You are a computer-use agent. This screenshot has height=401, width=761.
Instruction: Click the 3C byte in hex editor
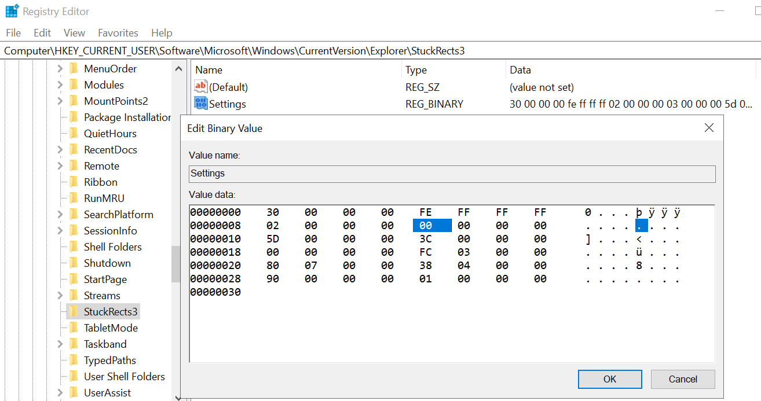425,239
